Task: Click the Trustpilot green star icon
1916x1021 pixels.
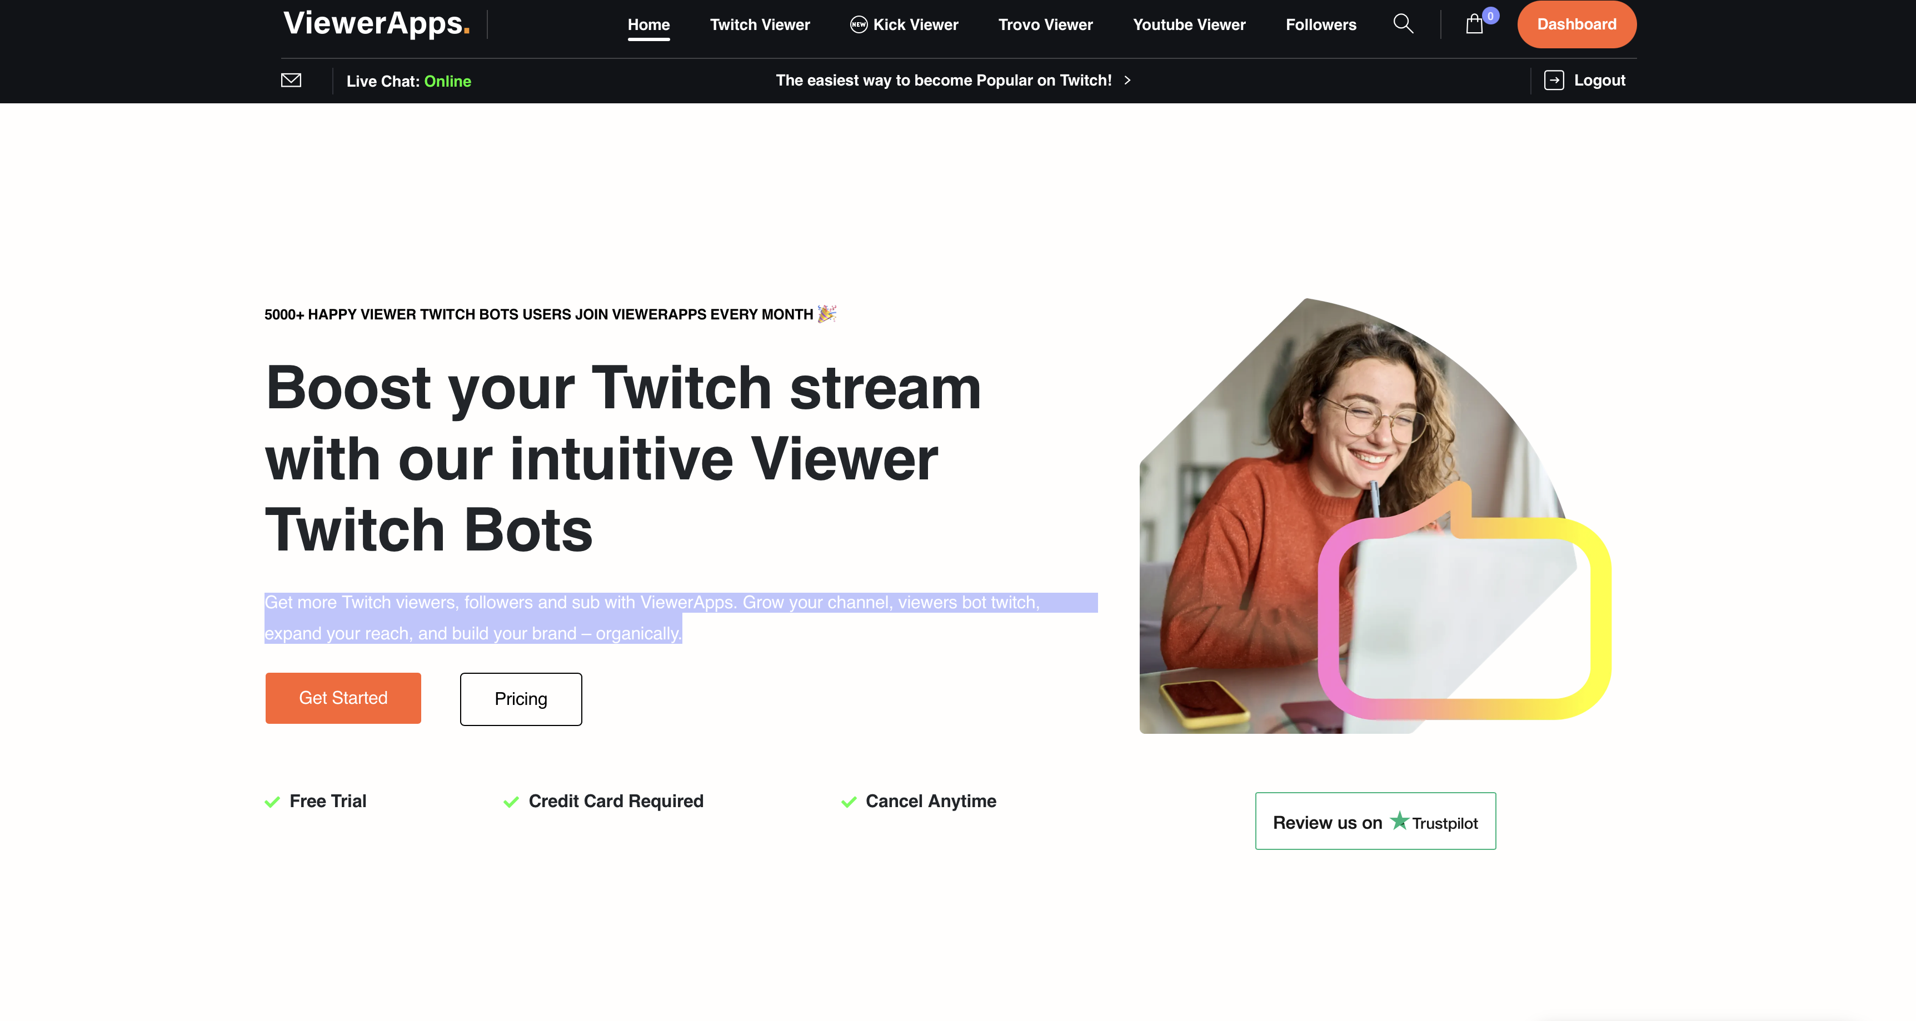Action: (1399, 821)
